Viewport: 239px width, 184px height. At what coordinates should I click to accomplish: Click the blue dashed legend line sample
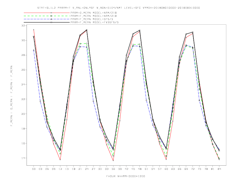tap(47, 19)
